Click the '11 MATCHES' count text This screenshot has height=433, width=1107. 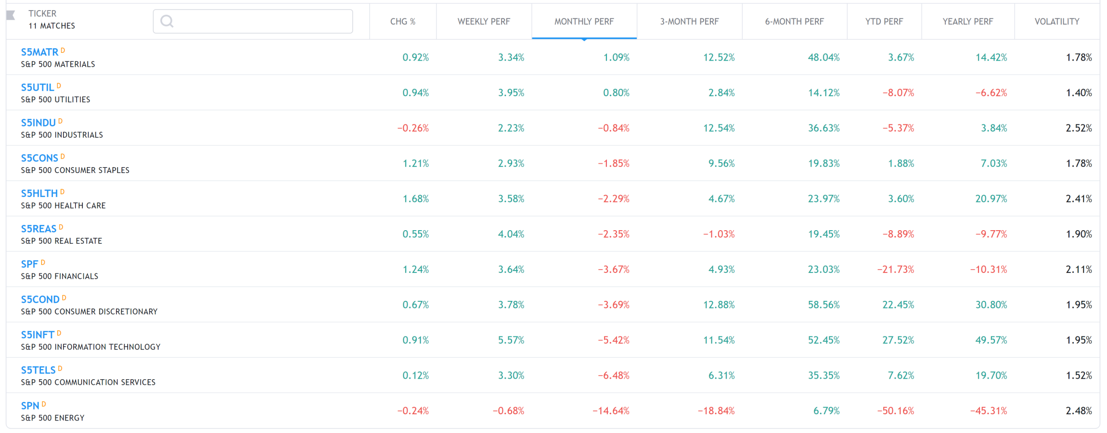(x=51, y=26)
